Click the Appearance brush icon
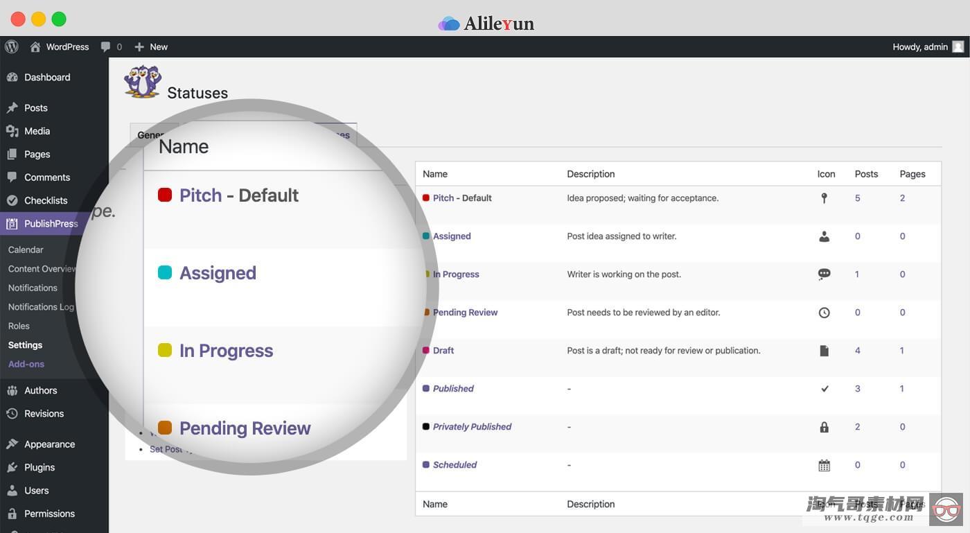970x533 pixels. tap(12, 444)
